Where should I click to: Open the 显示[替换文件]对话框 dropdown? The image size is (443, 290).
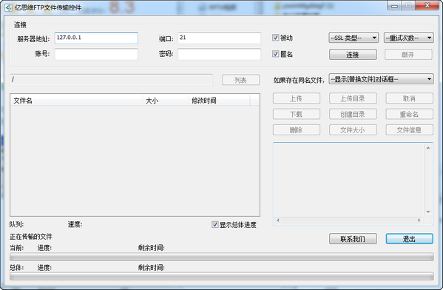tap(381, 79)
